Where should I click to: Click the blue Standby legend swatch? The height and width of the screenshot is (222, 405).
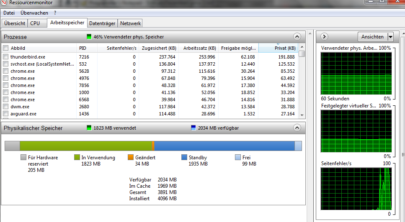tap(184, 157)
